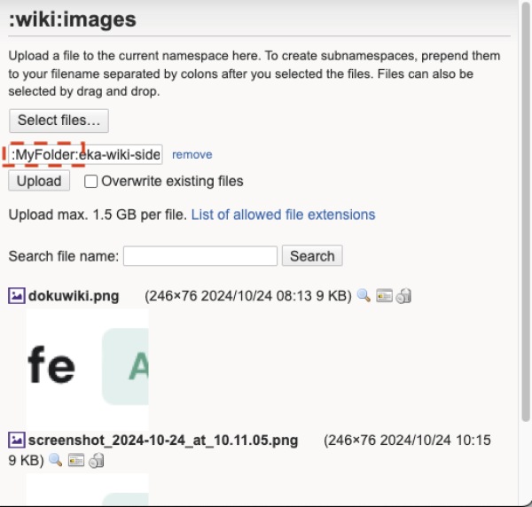Edit metadata icon for screenshot_2024-10-24 file
Image resolution: width=532 pixels, height=507 pixels.
coord(76,460)
